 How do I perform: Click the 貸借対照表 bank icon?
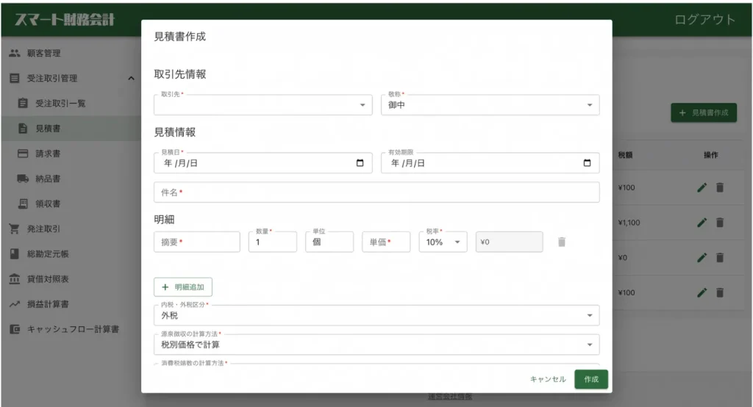(x=15, y=279)
